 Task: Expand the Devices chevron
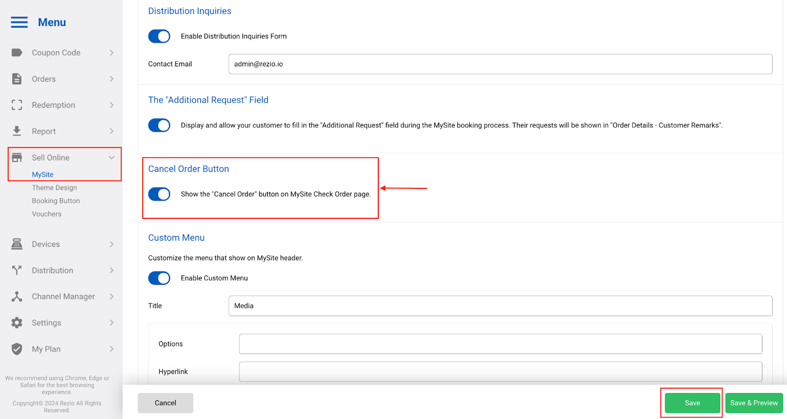tap(112, 244)
